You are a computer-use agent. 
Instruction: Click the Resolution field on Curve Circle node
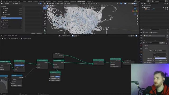point(55,79)
